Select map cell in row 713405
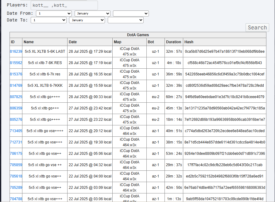The width and height of the screenshot is (275, 202). [x=130, y=131]
